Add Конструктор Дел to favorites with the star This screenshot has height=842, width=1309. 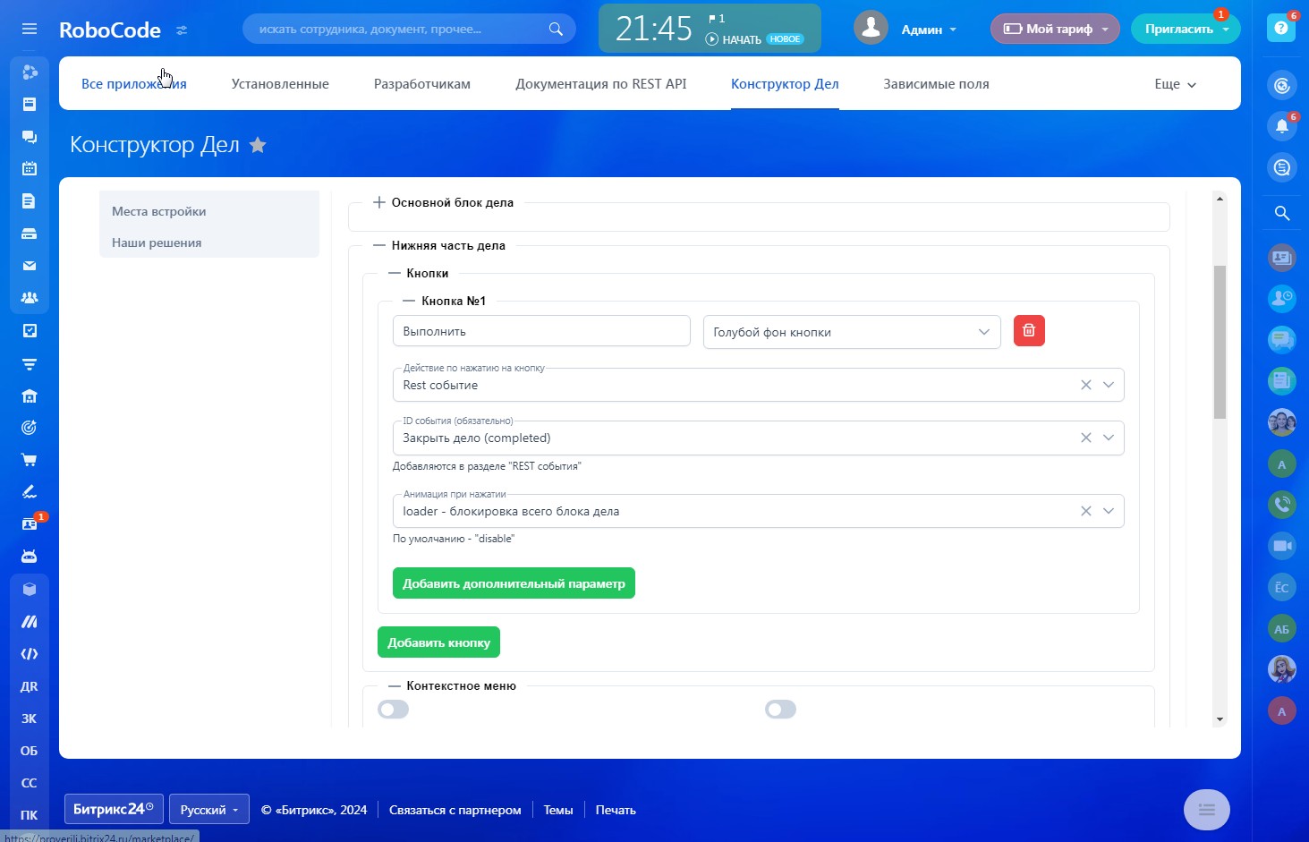[x=258, y=145]
